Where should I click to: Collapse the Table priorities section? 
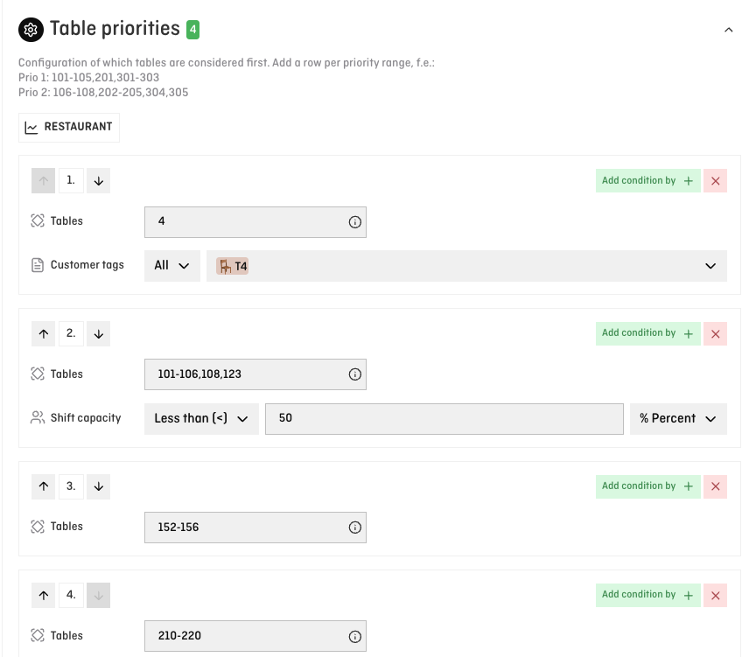point(729,29)
